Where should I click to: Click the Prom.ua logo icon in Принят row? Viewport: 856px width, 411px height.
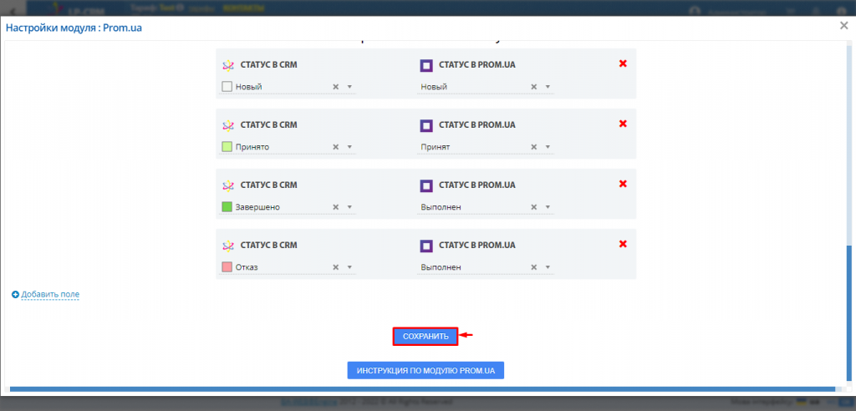pyautogui.click(x=426, y=125)
